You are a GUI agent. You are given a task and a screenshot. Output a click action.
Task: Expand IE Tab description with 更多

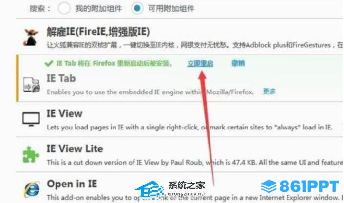tap(269, 91)
